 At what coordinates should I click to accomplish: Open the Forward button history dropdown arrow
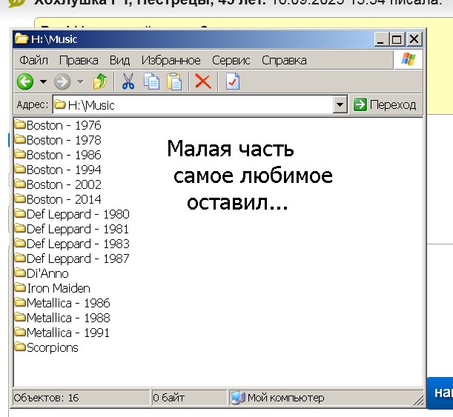pyautogui.click(x=81, y=82)
